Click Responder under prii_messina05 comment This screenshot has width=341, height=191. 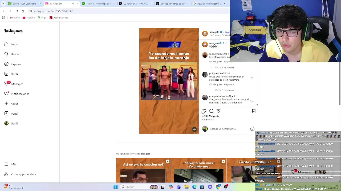229,85
